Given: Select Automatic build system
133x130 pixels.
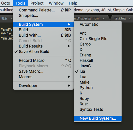Looking at the screenshot, I should (98, 24).
